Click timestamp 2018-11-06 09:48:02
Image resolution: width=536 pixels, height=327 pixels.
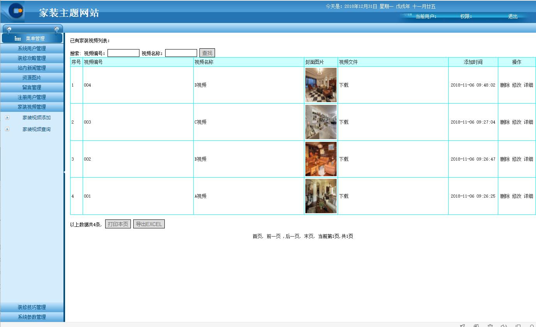pyautogui.click(x=473, y=85)
